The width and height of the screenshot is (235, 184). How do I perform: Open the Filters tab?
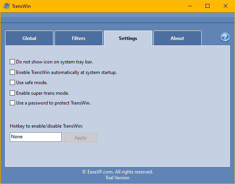[x=78, y=38]
